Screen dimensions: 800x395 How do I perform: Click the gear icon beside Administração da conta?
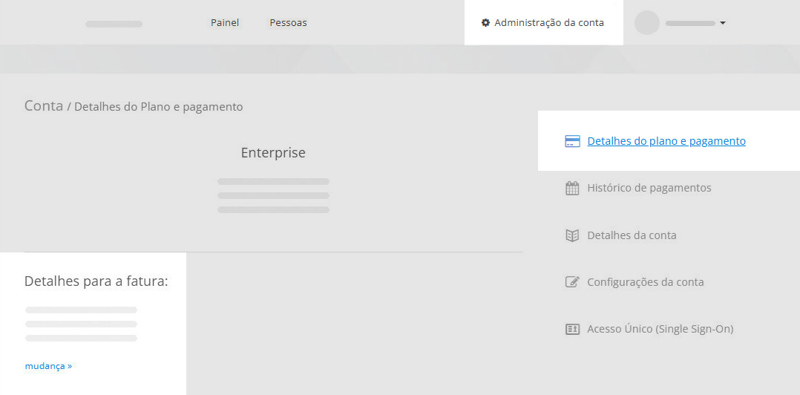485,23
